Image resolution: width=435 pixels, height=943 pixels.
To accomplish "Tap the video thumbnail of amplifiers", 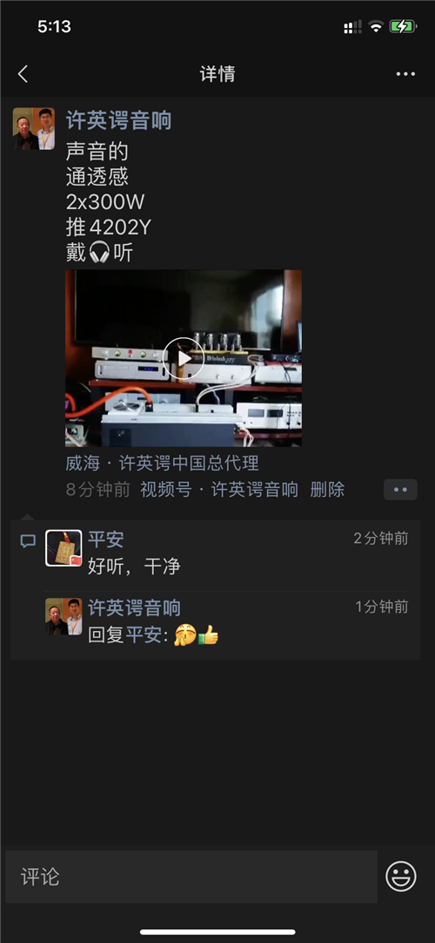I will (184, 358).
